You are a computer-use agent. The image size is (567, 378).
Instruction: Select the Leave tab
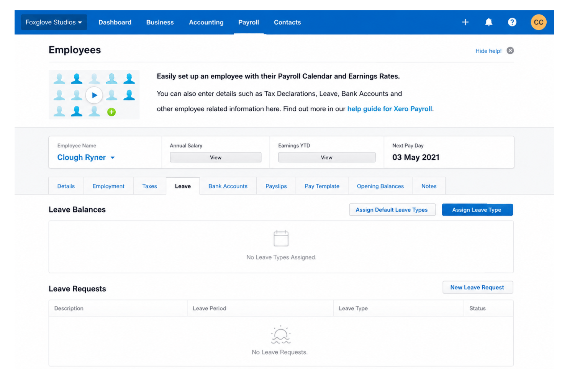(x=183, y=186)
